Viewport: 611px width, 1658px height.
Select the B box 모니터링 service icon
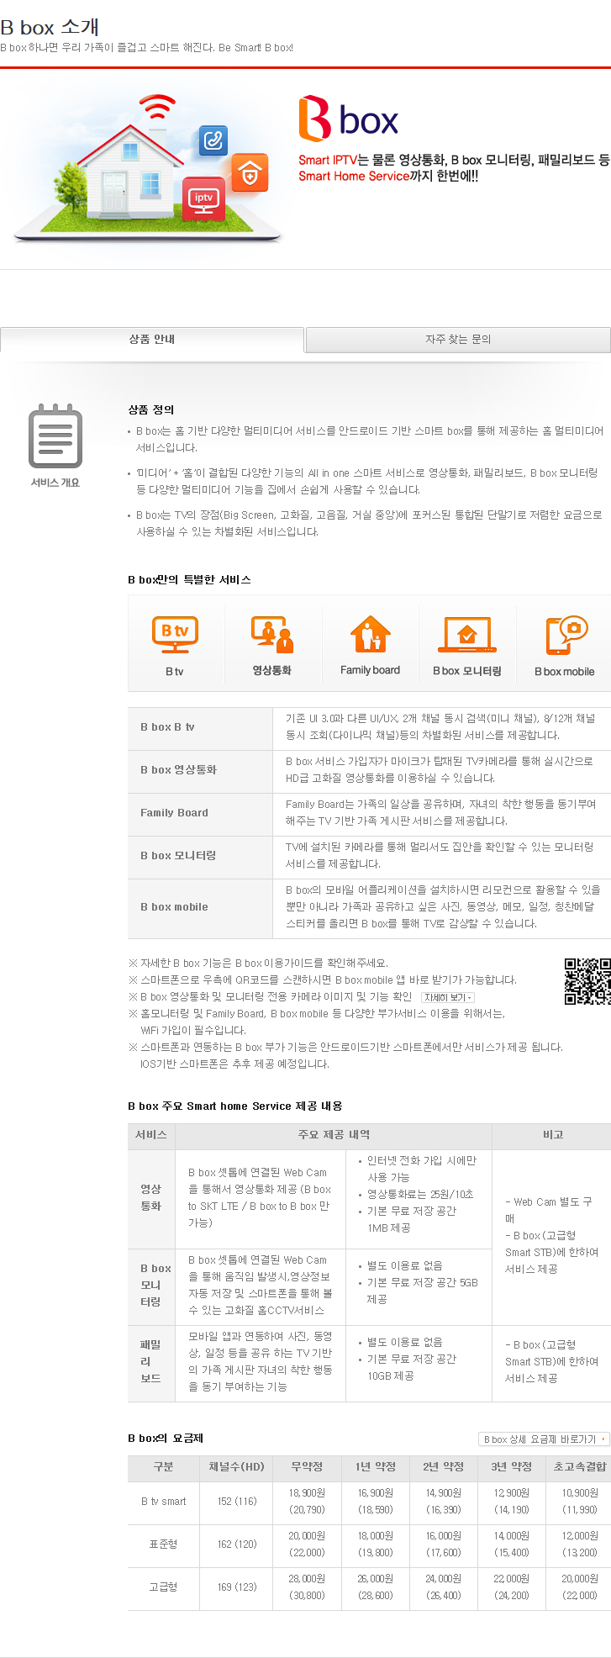click(x=467, y=645)
